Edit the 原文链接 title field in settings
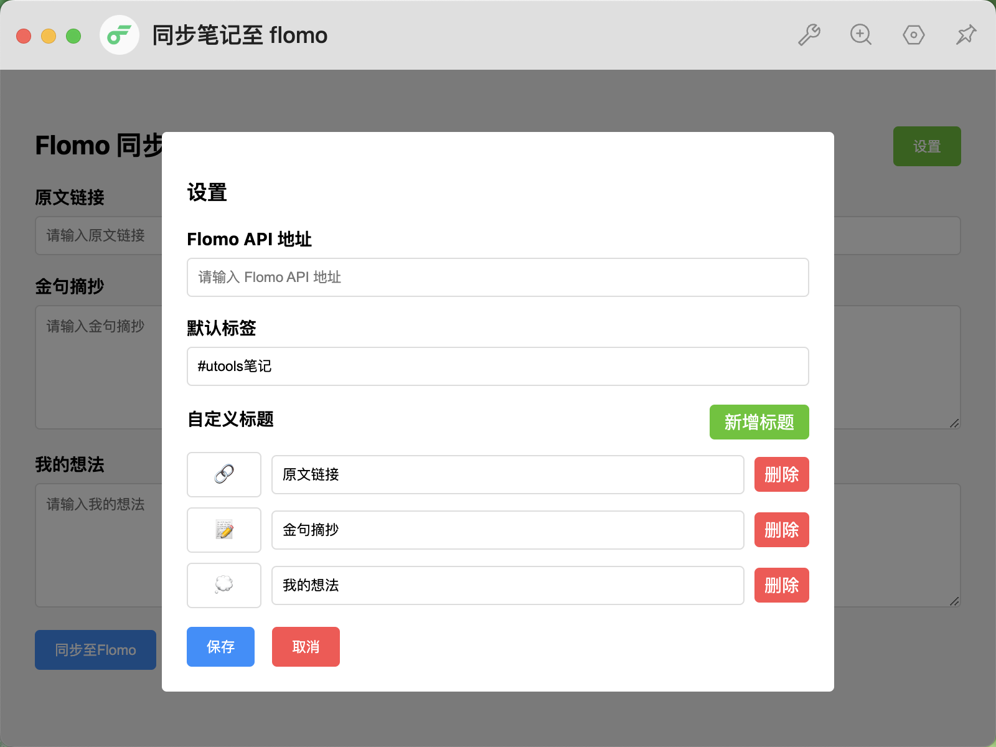Viewport: 996px width, 747px height. 508,474
